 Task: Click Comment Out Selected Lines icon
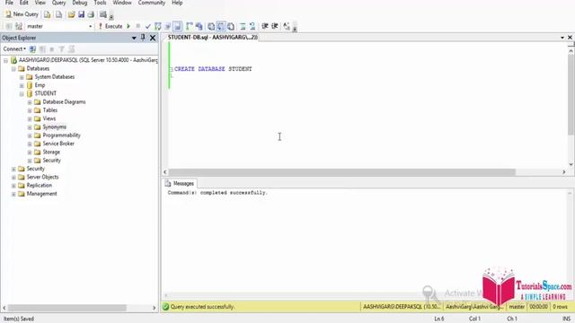(x=243, y=26)
